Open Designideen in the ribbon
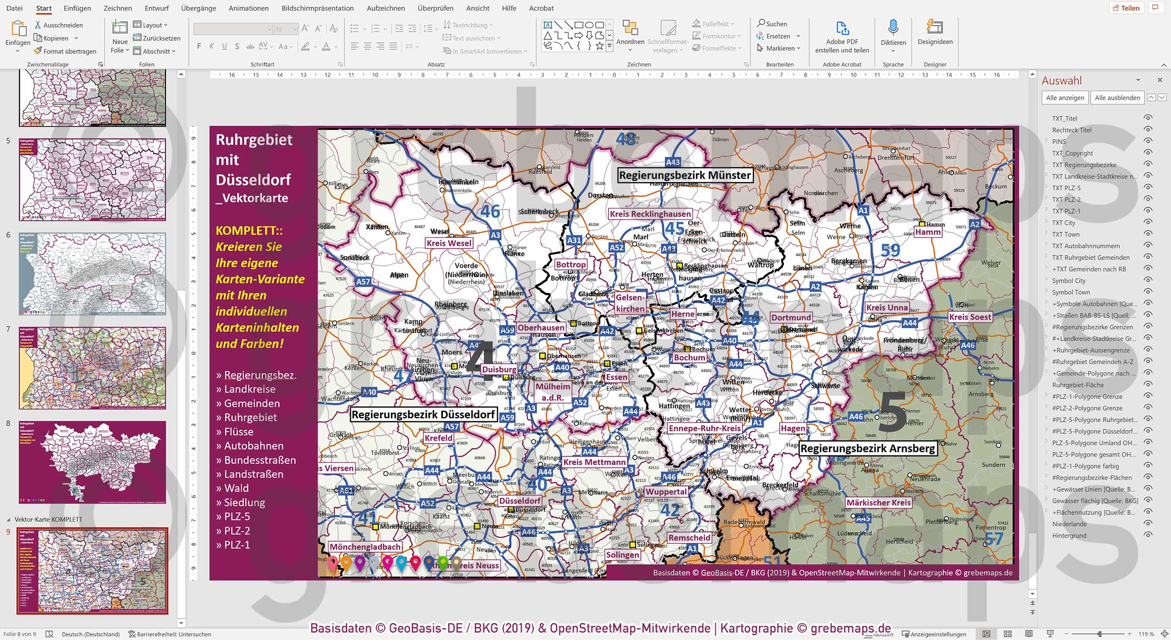1171x640 pixels. point(935,28)
